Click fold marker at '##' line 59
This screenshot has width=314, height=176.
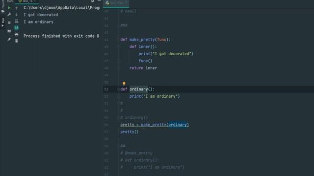pyautogui.click(x=119, y=146)
